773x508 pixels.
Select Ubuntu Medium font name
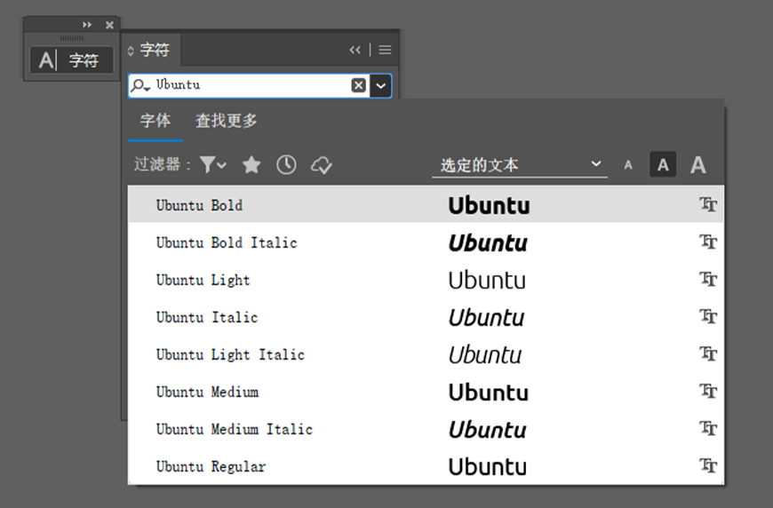click(207, 393)
